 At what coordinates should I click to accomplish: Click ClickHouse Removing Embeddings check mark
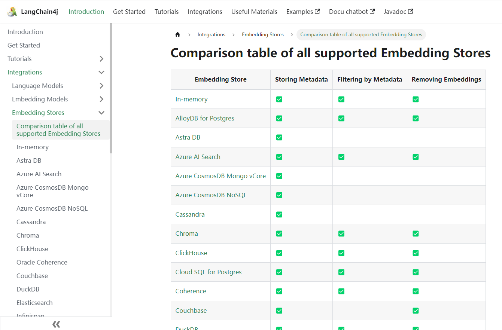416,253
